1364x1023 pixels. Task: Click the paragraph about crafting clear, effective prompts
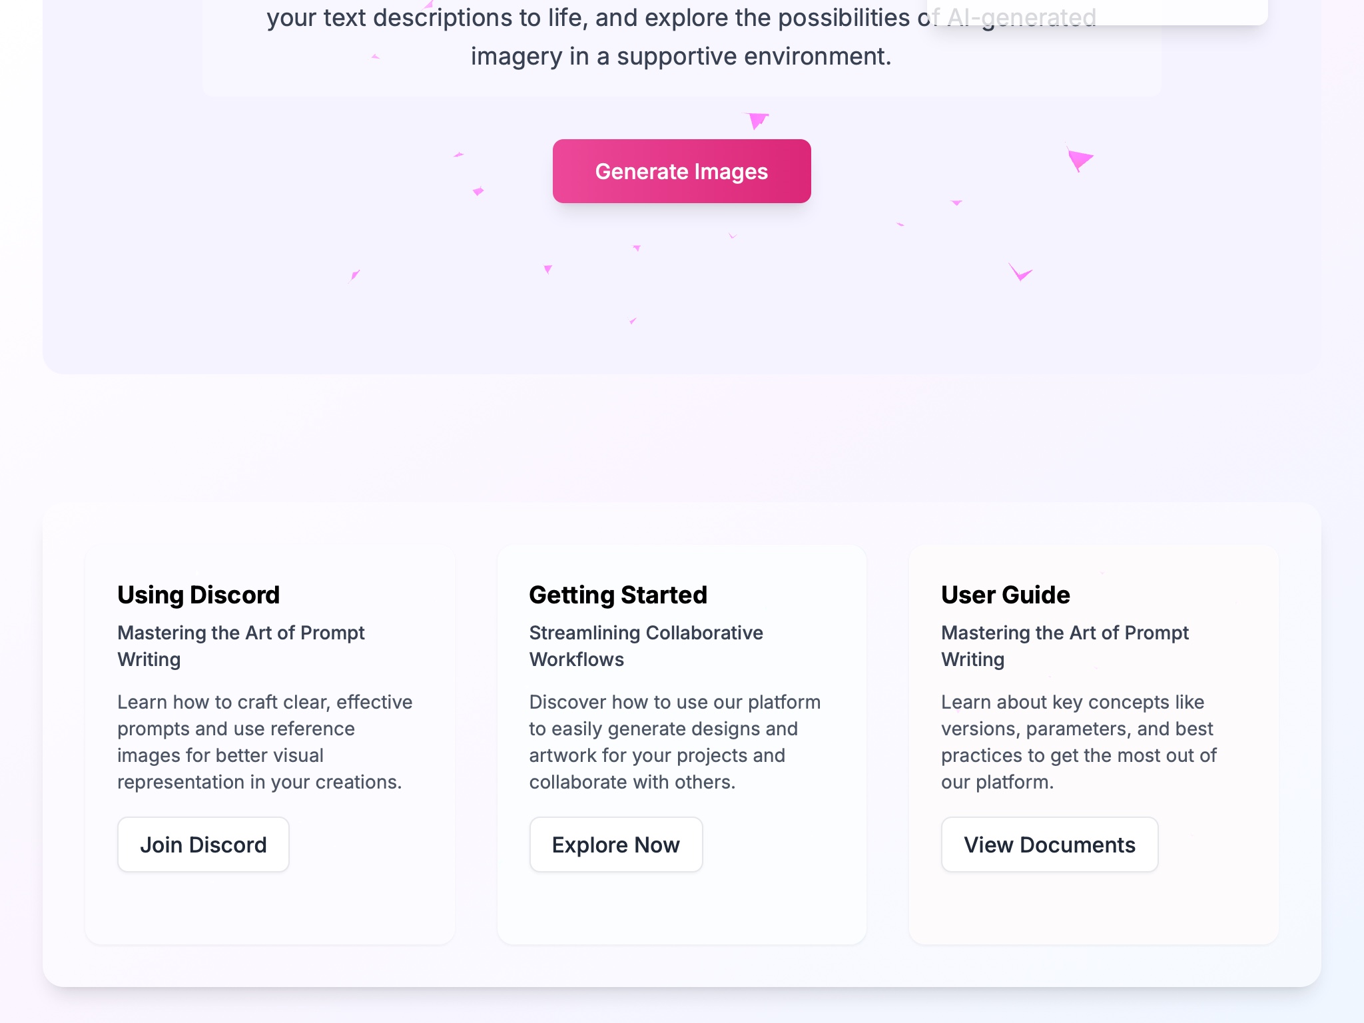265,742
